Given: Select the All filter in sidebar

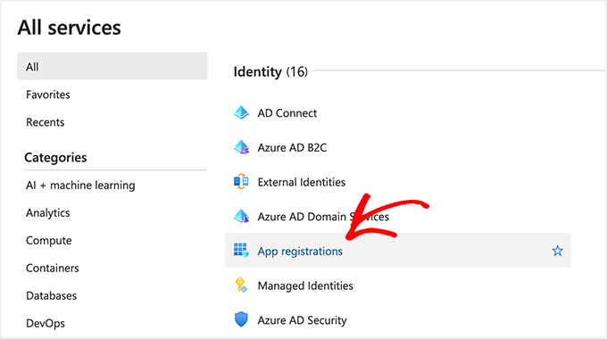Looking at the screenshot, I should tap(112, 66).
